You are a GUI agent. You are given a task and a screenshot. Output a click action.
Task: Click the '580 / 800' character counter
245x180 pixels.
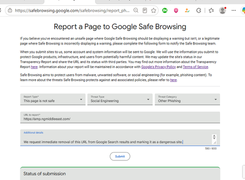click(211, 149)
